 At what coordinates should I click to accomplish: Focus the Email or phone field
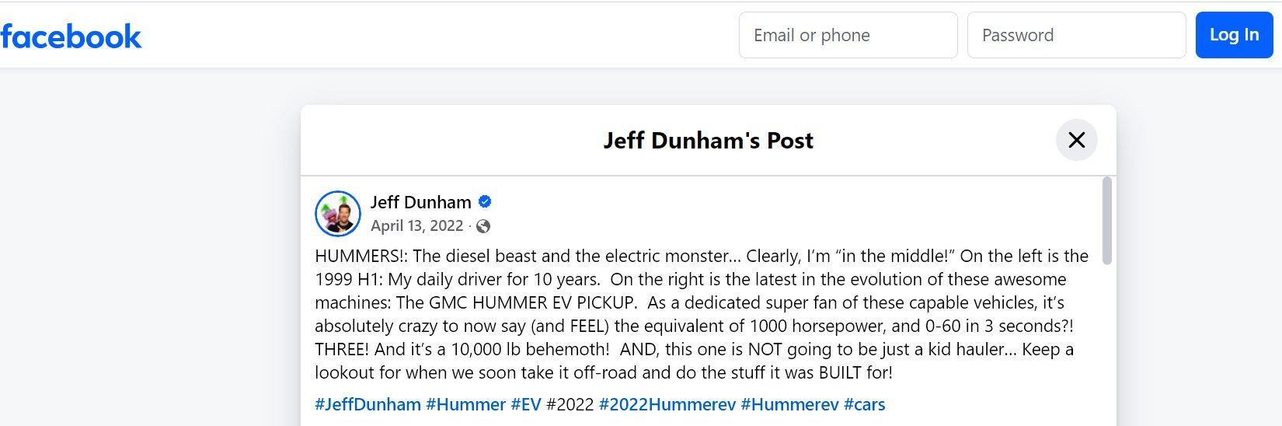click(x=848, y=35)
